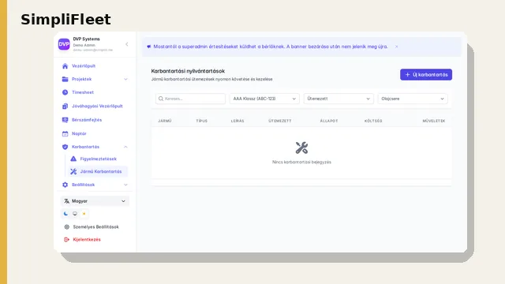505x284 pixels.
Task: Open Vezérlőpult in the sidebar
Action: 84,66
